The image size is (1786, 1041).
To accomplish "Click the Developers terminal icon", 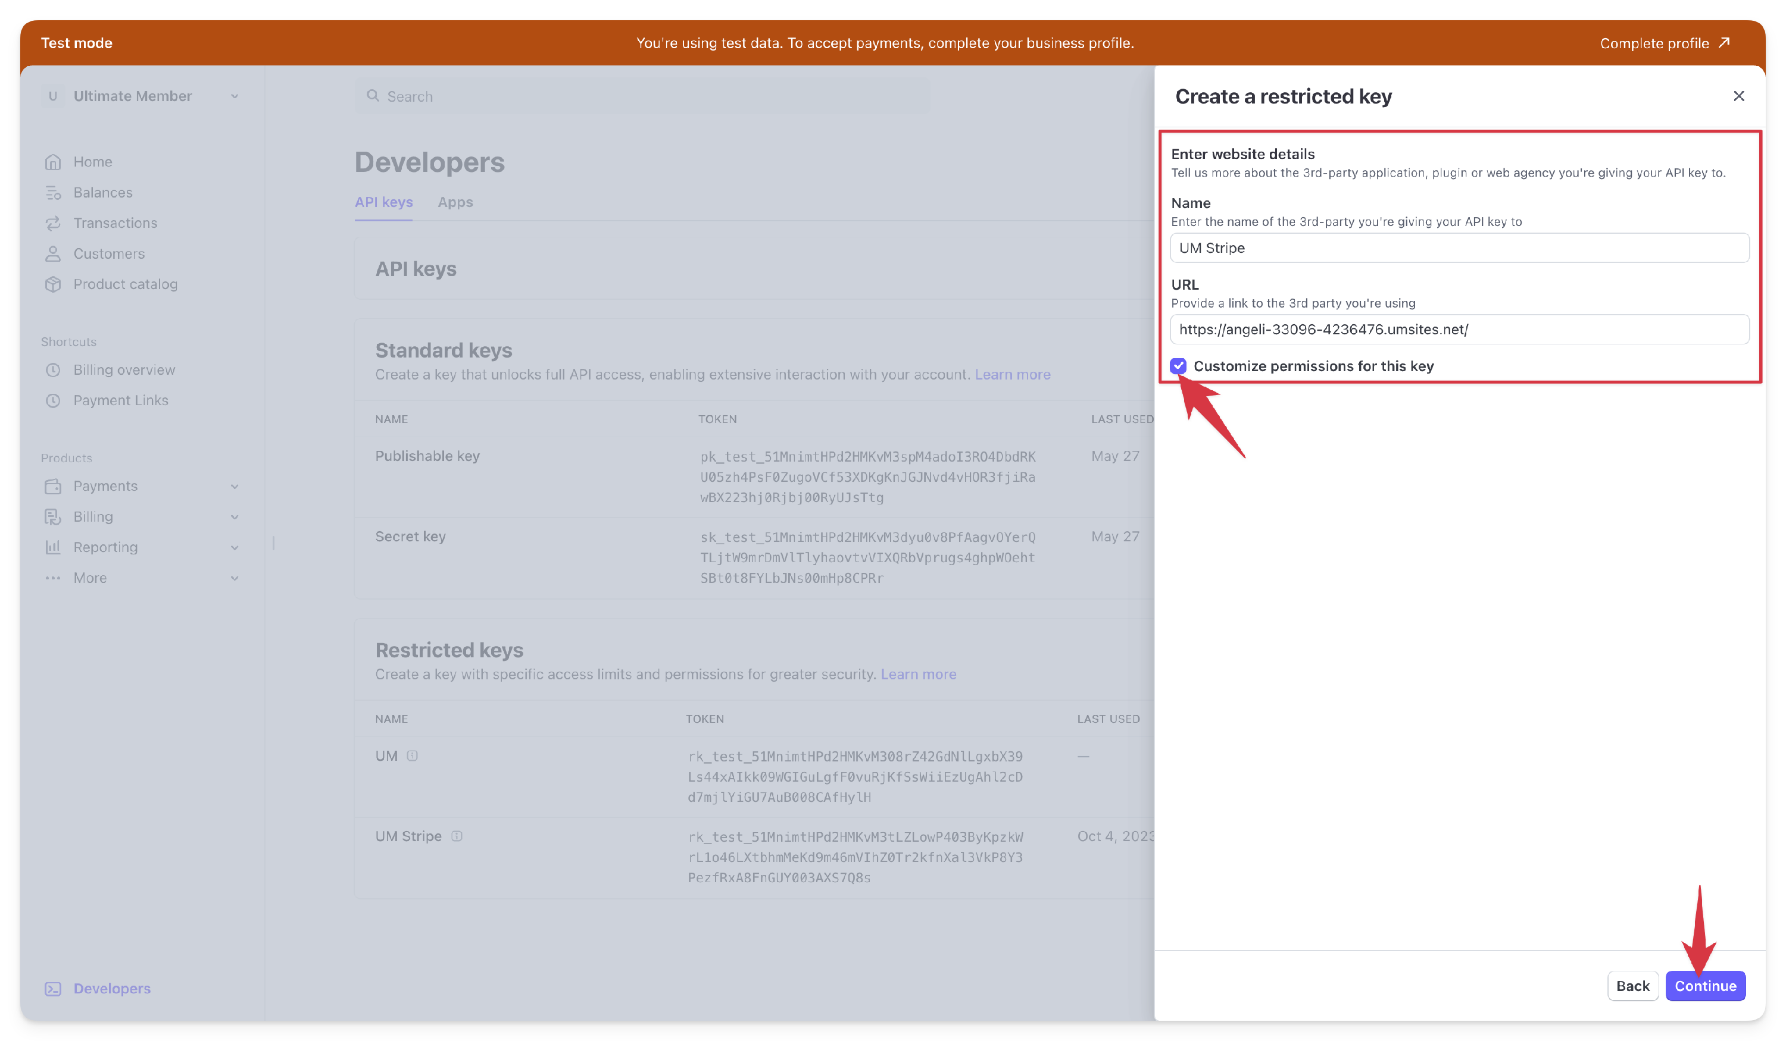I will pyautogui.click(x=52, y=989).
